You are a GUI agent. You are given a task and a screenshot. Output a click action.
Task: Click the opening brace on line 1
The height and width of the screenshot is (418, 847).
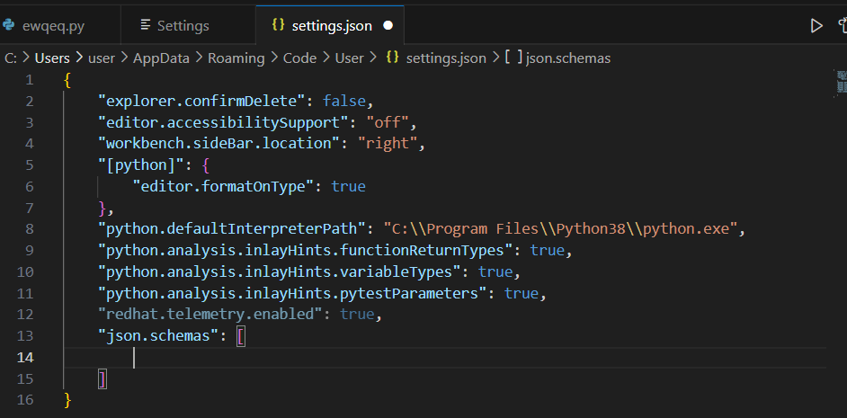point(67,80)
